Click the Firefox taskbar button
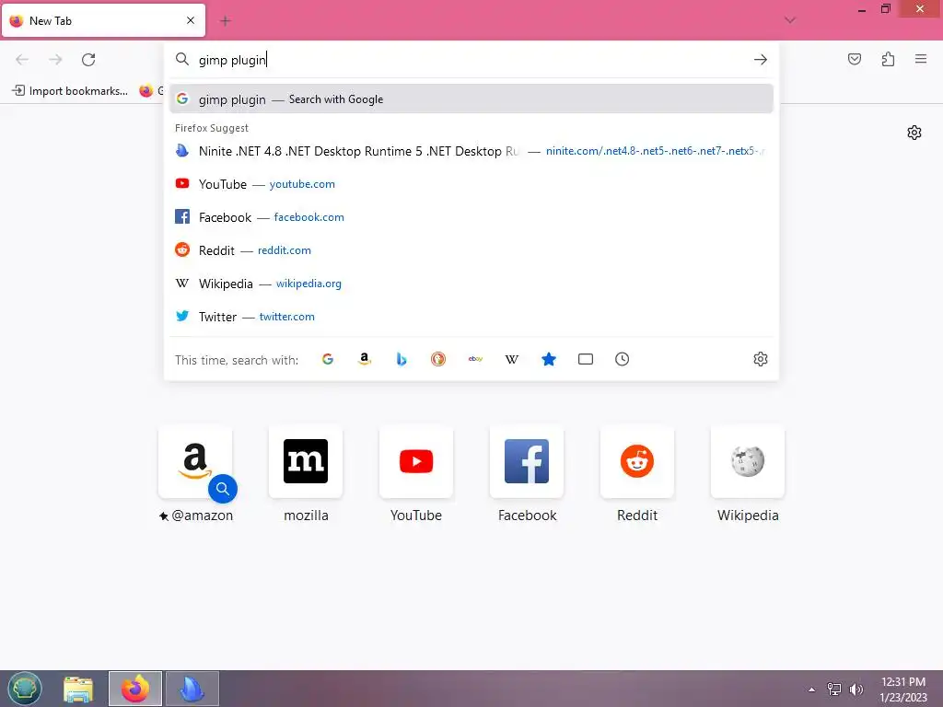Image resolution: width=943 pixels, height=707 pixels. point(135,689)
